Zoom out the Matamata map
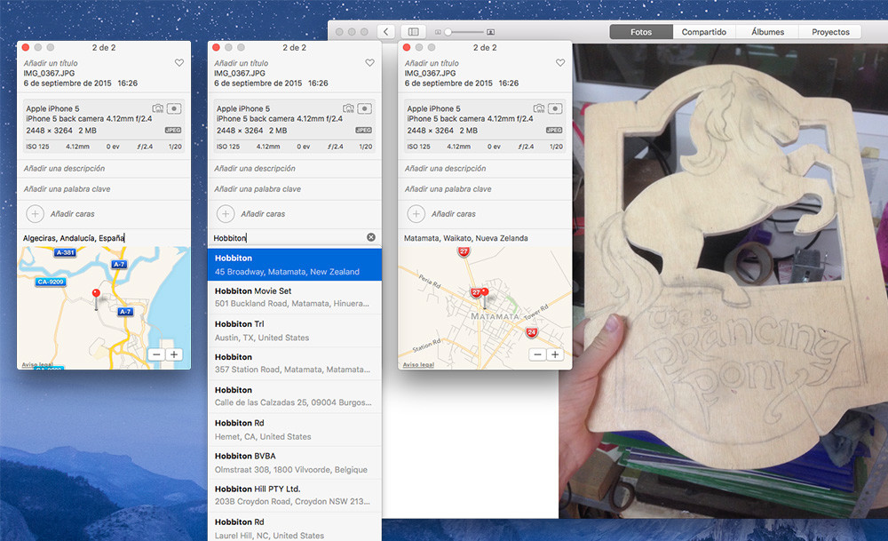The width and height of the screenshot is (888, 541). (x=538, y=354)
